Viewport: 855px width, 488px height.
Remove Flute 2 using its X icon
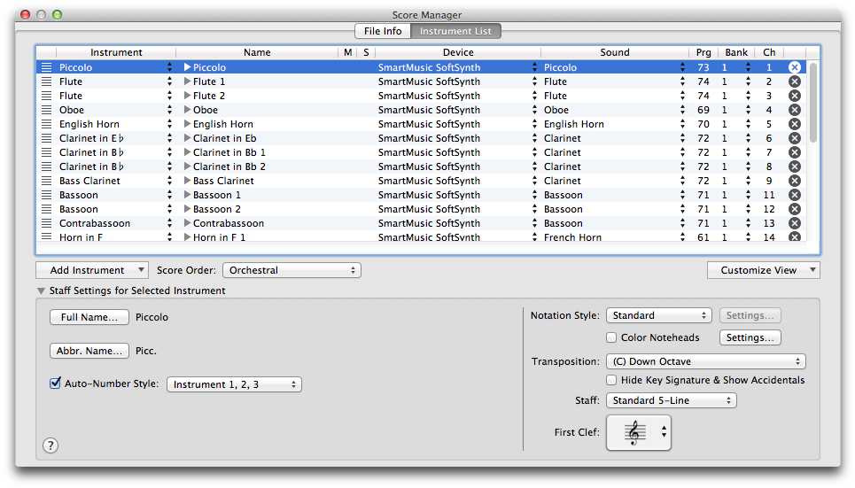(795, 96)
